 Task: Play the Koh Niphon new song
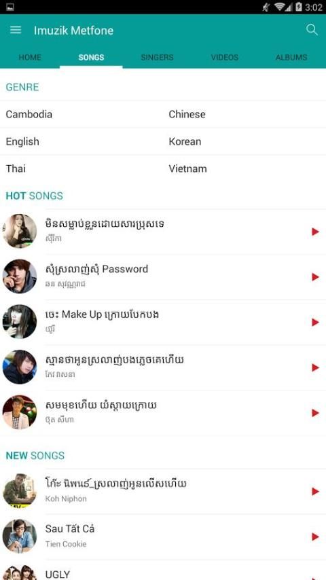pyautogui.click(x=315, y=491)
